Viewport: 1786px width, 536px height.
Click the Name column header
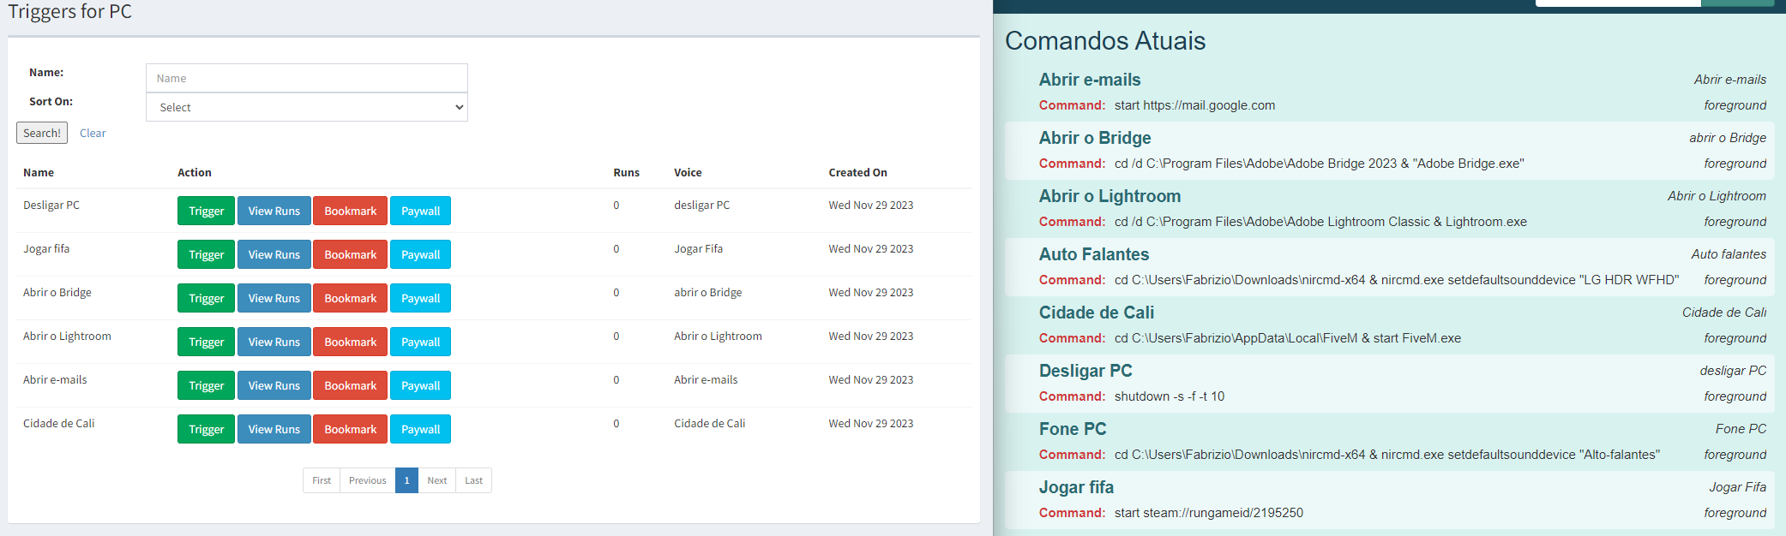coord(39,172)
